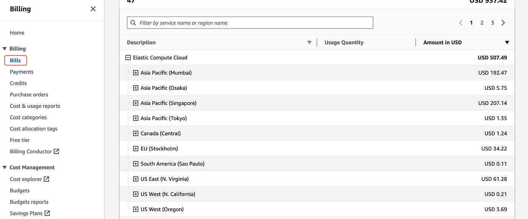This screenshot has height=219, width=528.
Task: Click the search magnifier icon in filter
Action: [133, 23]
